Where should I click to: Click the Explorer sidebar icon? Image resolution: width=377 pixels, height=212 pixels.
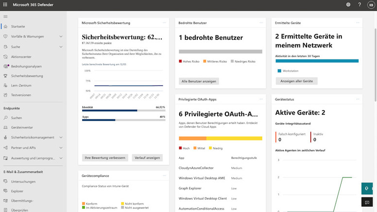coord(5,191)
